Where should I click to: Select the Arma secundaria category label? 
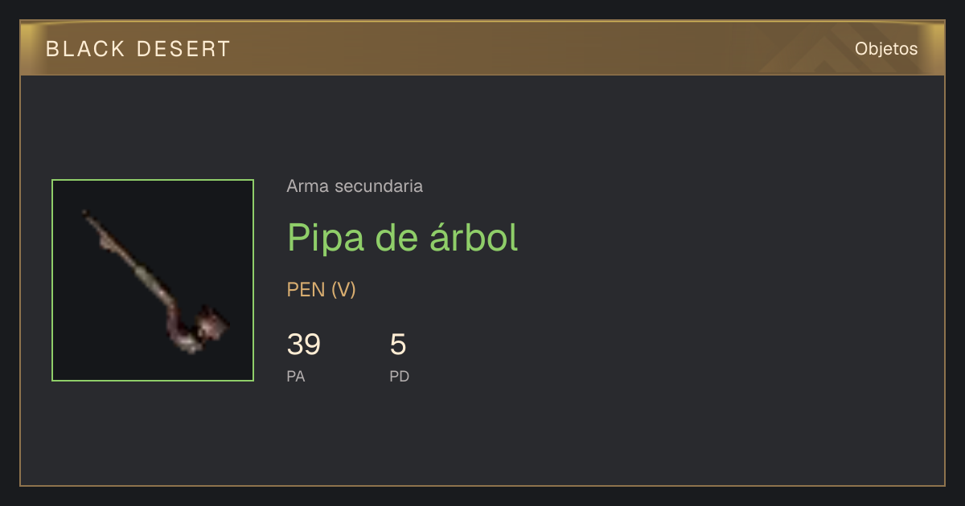coord(355,186)
